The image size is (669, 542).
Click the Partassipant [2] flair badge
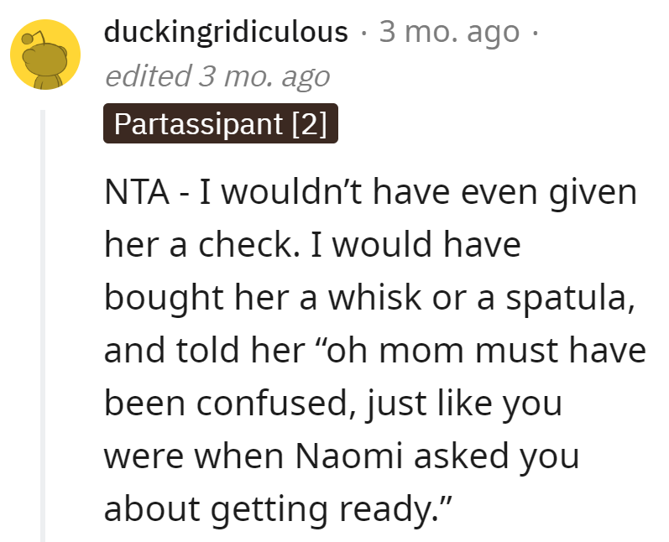221,123
